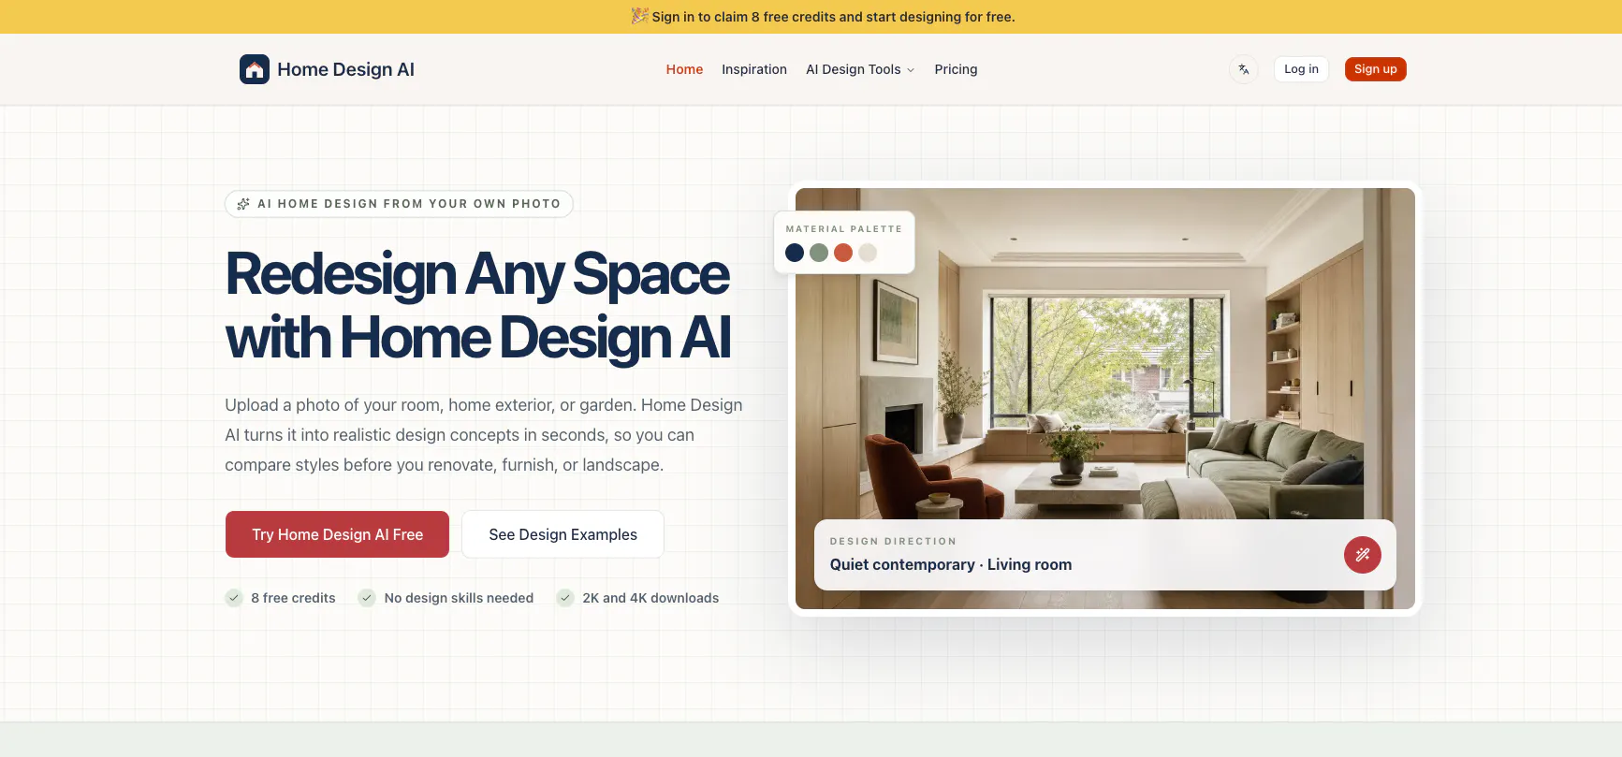Open the language translate icon button
Image resolution: width=1622 pixels, height=757 pixels.
point(1244,69)
